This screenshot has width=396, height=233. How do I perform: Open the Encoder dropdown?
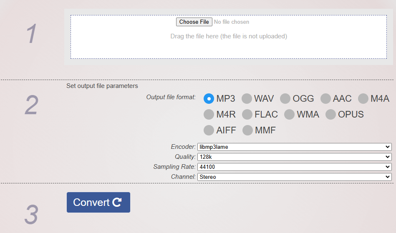click(295, 147)
